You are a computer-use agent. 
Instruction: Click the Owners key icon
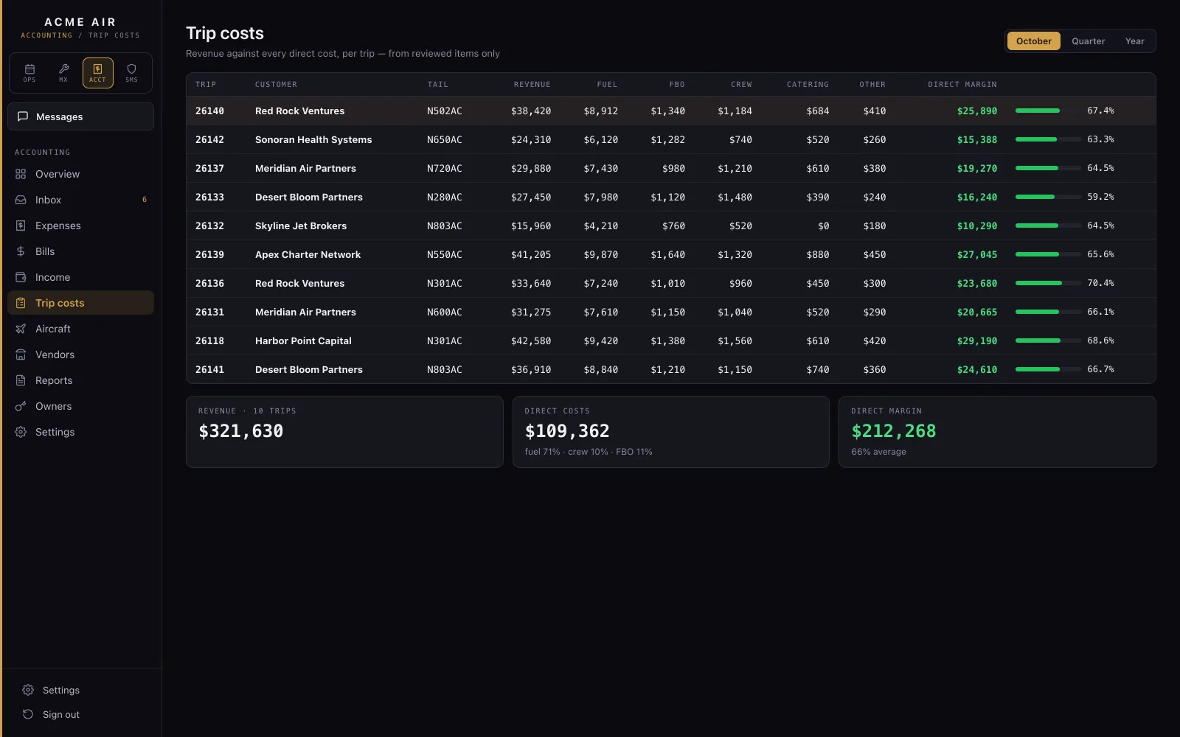(x=21, y=406)
